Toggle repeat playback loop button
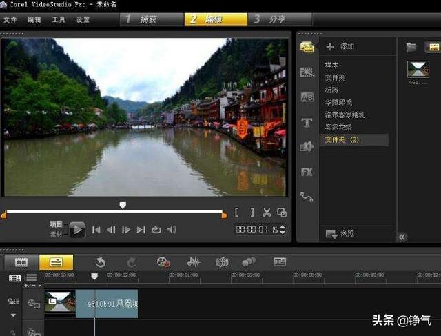The height and width of the screenshot is (336, 441). pos(156,230)
